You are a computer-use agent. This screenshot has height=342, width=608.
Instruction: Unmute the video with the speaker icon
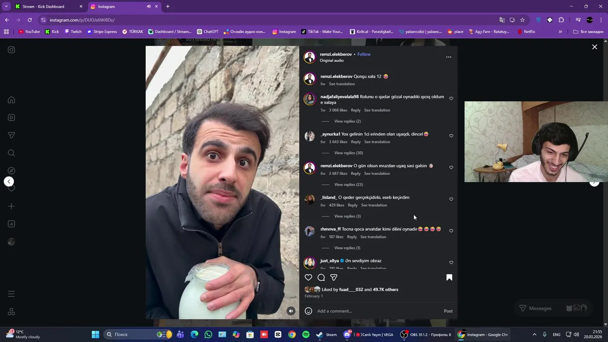pyautogui.click(x=291, y=311)
